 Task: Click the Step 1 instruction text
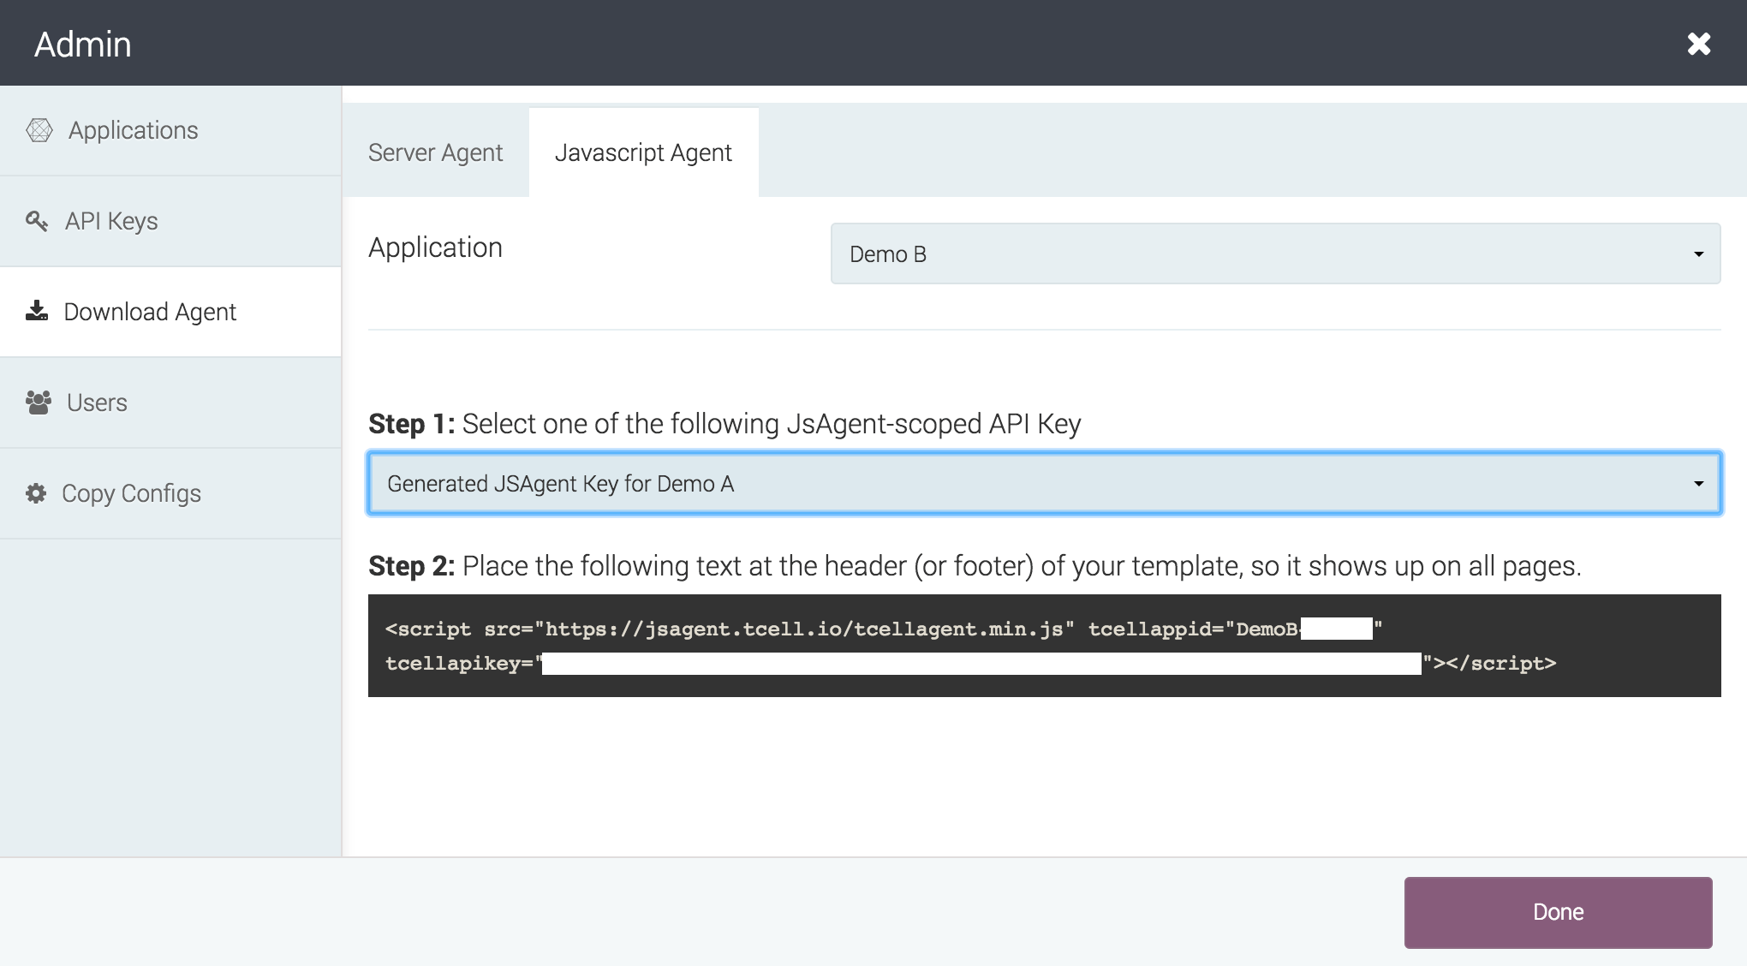pyautogui.click(x=724, y=424)
